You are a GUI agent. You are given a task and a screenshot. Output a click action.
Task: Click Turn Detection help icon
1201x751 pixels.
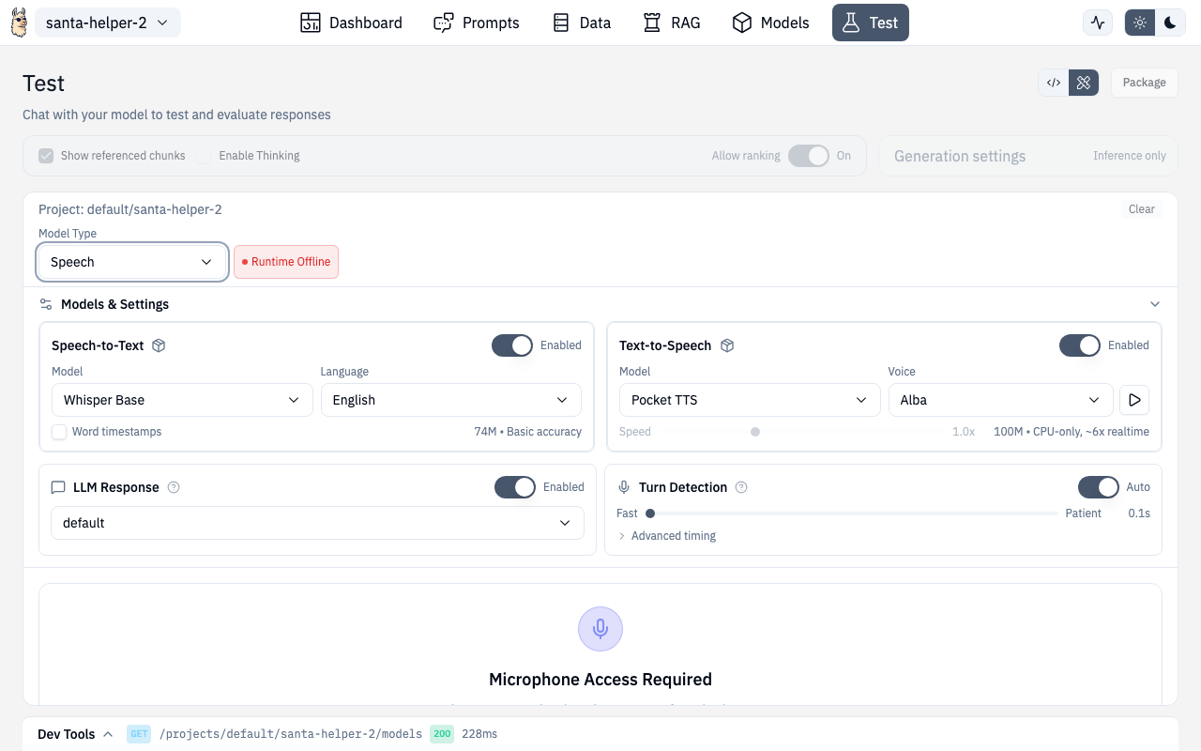[741, 487]
